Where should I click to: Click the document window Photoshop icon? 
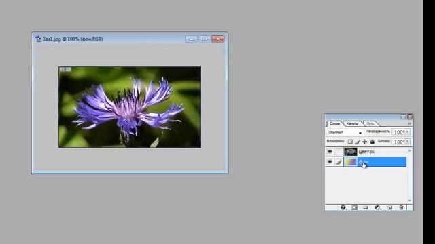pyautogui.click(x=38, y=39)
